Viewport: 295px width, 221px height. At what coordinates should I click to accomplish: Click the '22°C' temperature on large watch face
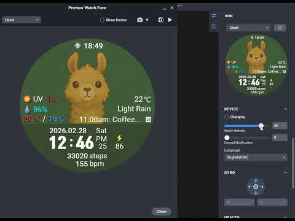point(143,99)
